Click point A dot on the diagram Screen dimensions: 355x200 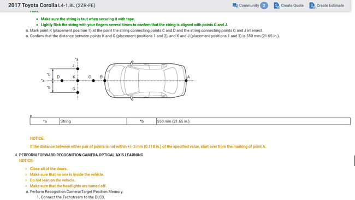[186, 81]
